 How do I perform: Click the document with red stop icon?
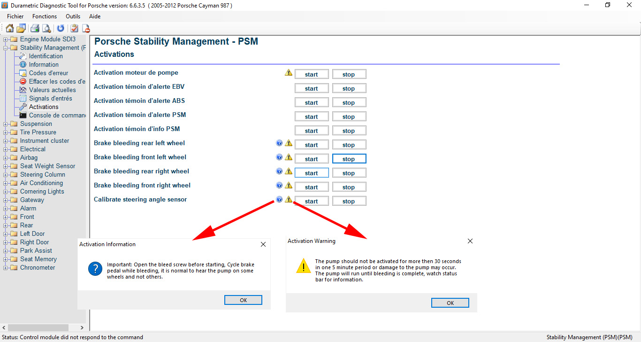[85, 28]
